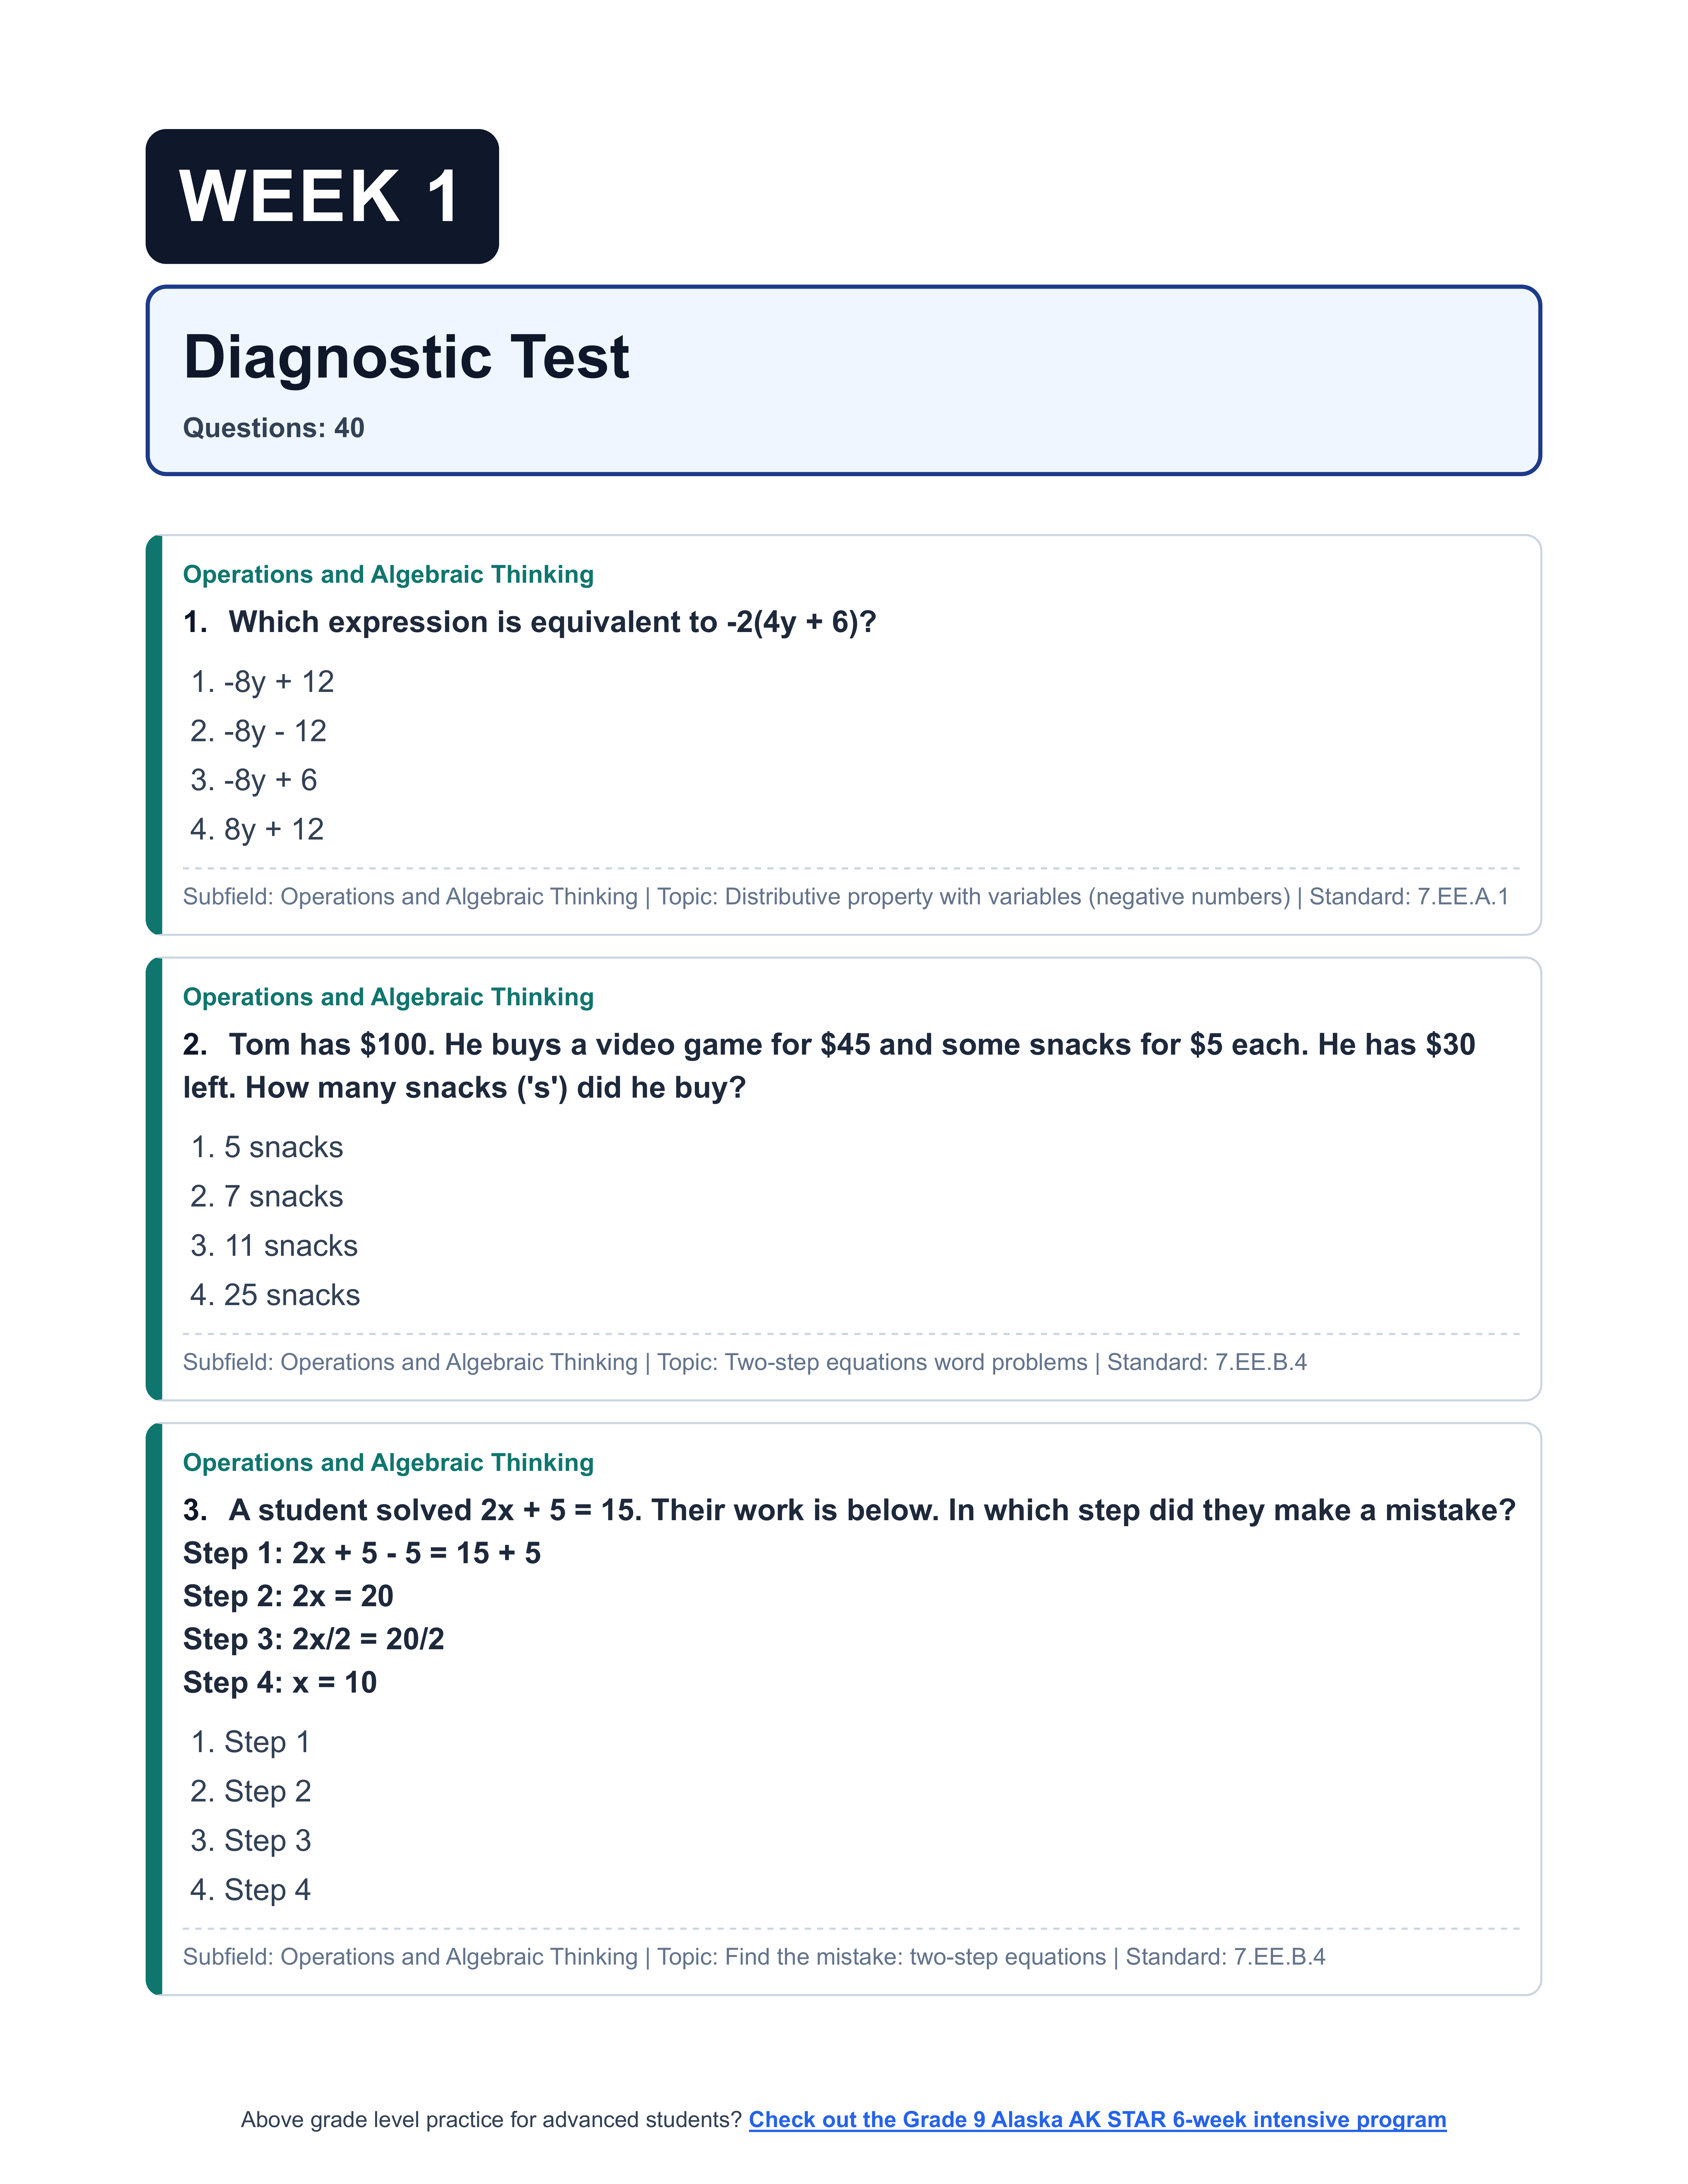1688x2184 pixels.
Task: Click the Diagnostic Test heading
Action: pos(406,357)
